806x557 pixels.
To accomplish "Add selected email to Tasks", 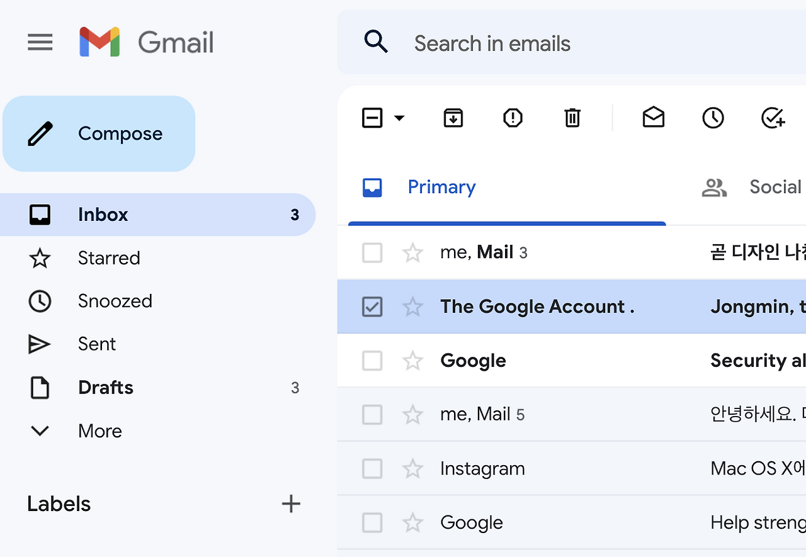I will (773, 118).
